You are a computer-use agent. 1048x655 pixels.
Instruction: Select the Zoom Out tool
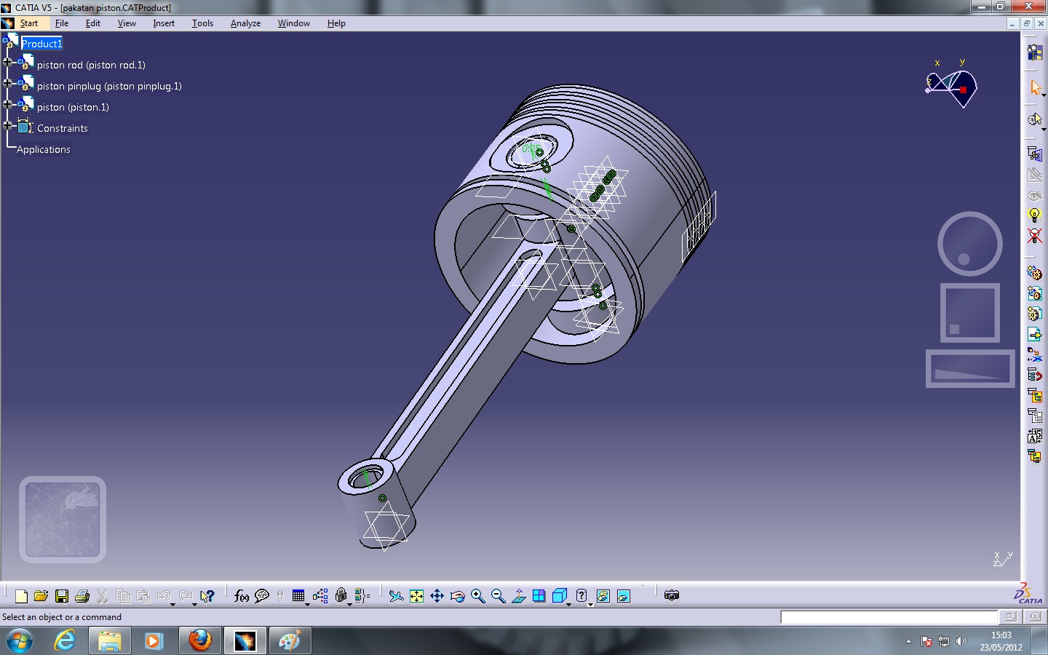coord(497,595)
